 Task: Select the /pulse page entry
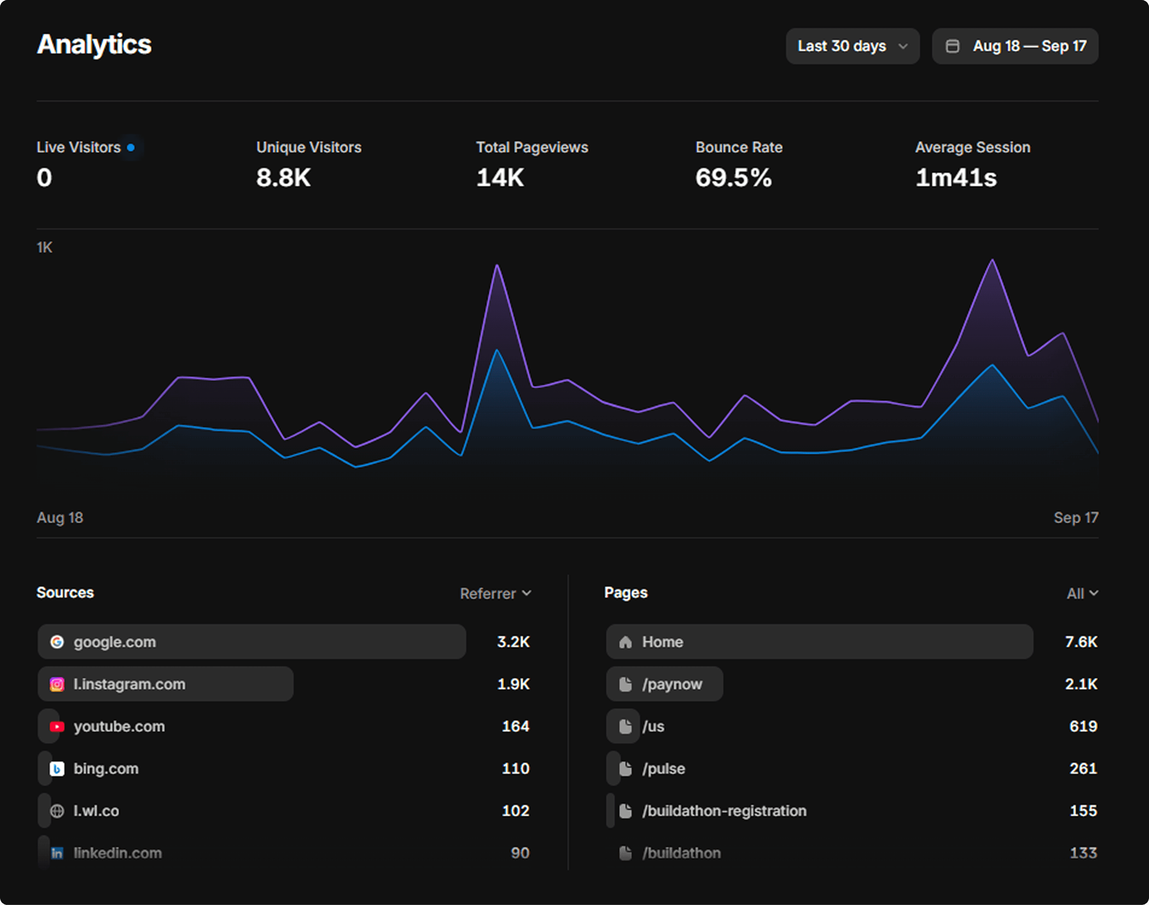coord(663,768)
